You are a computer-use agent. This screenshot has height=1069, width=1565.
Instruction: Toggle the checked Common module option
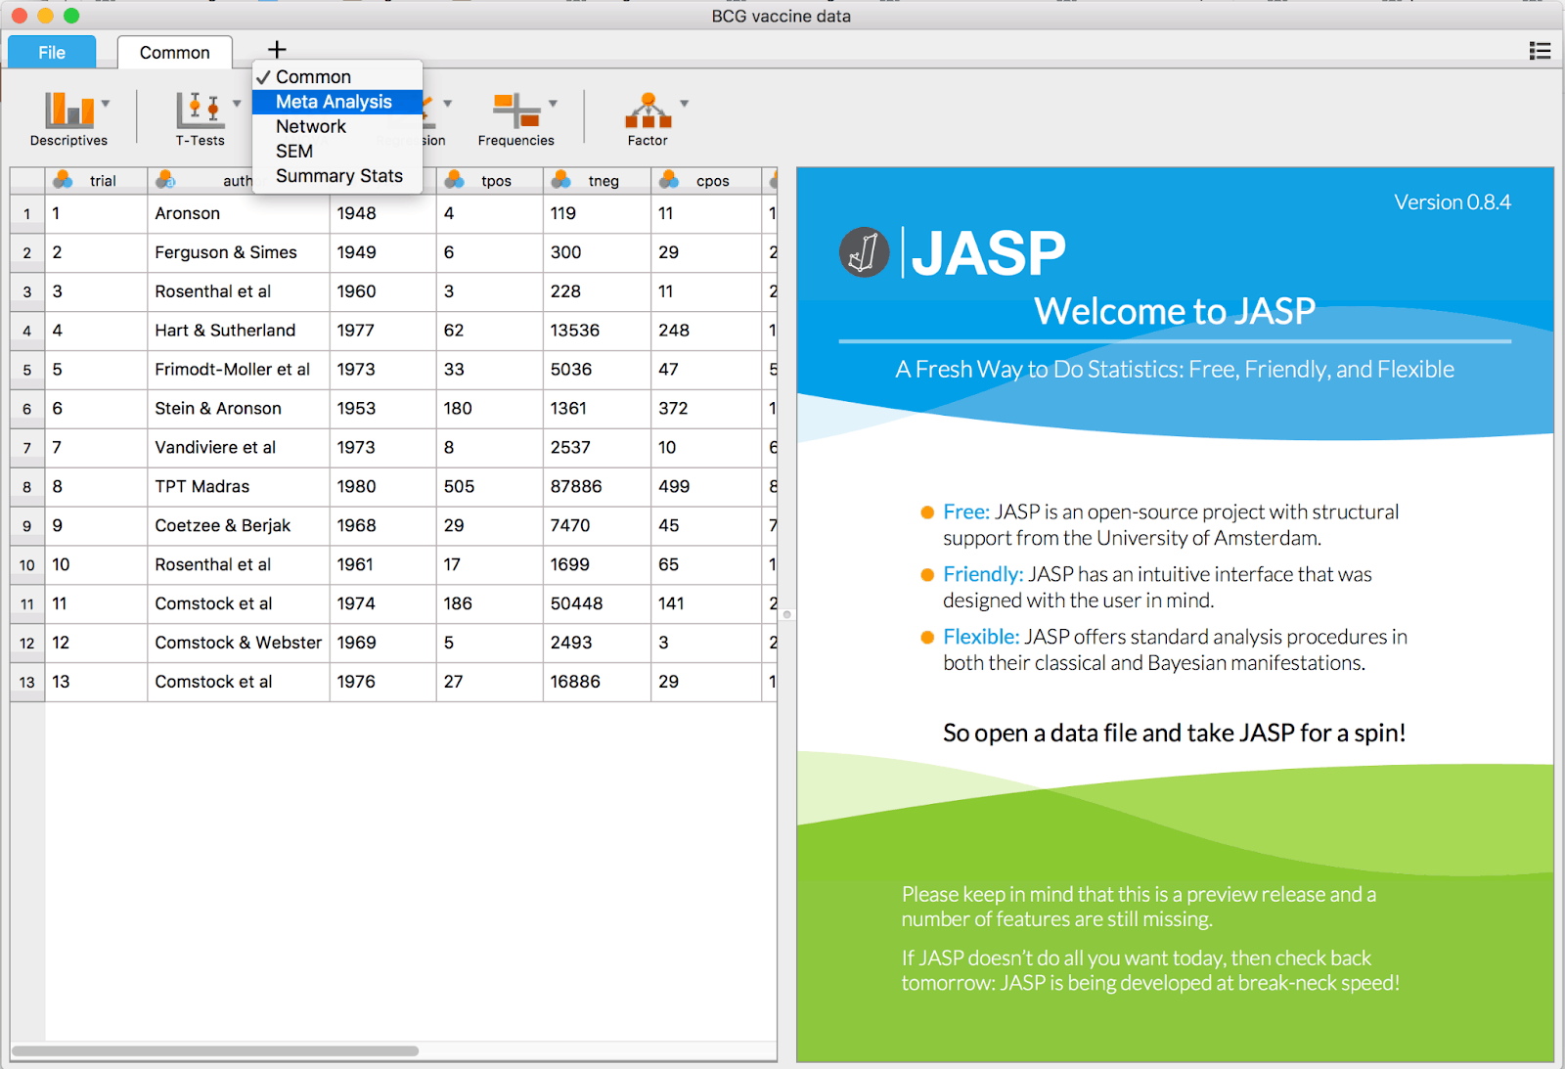[313, 76]
